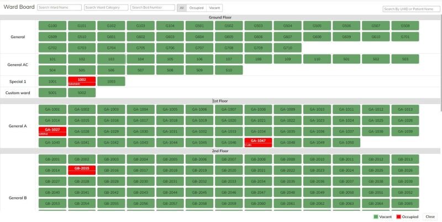
Task: Select bed GB-2052 on 2nd Floor
Action: click(x=405, y=192)
